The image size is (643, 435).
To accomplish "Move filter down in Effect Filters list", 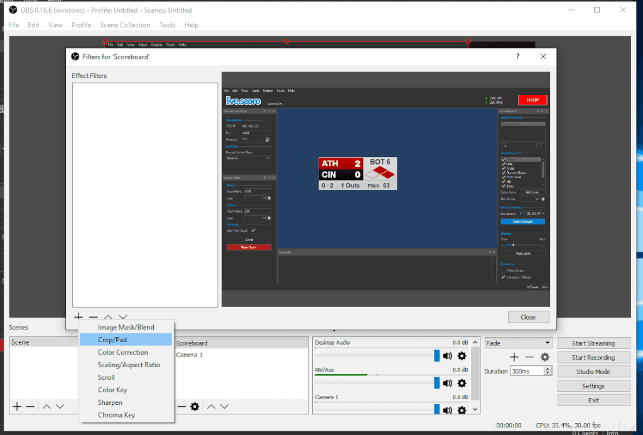I will tap(123, 317).
